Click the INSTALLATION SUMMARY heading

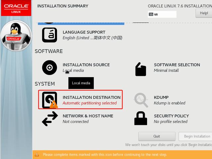[63, 6]
